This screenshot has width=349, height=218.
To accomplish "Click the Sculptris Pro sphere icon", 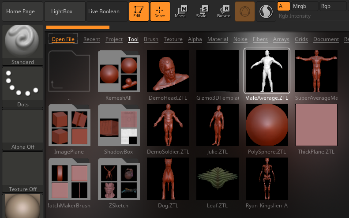I will tap(266, 11).
